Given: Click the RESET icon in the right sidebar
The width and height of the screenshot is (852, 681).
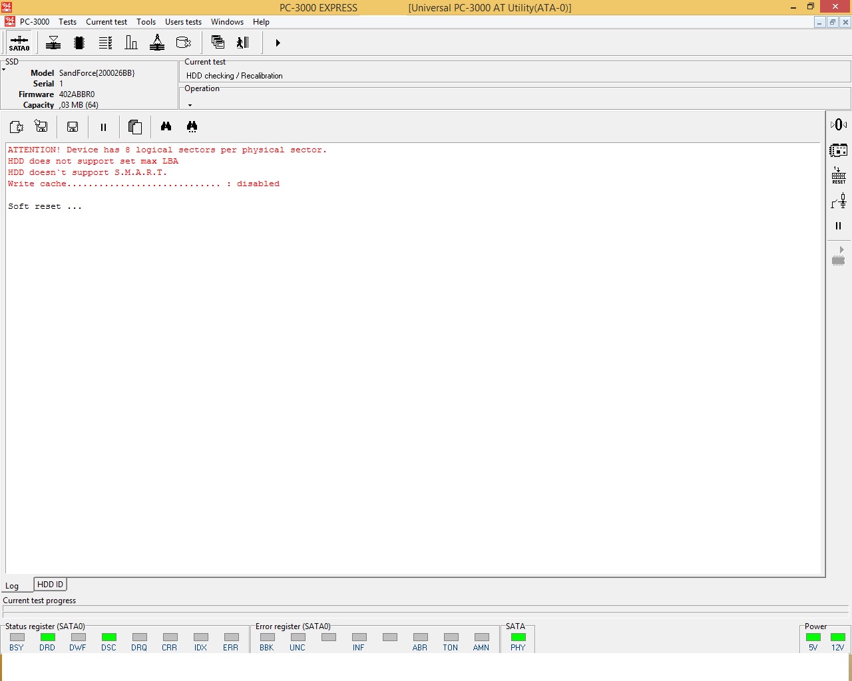Looking at the screenshot, I should (839, 176).
